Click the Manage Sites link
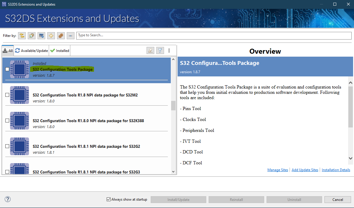354x208 pixels. (277, 170)
